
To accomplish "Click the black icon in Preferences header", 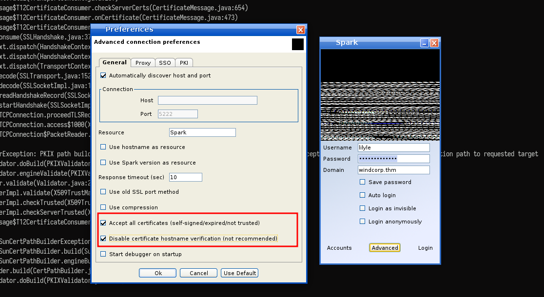I will click(x=298, y=44).
